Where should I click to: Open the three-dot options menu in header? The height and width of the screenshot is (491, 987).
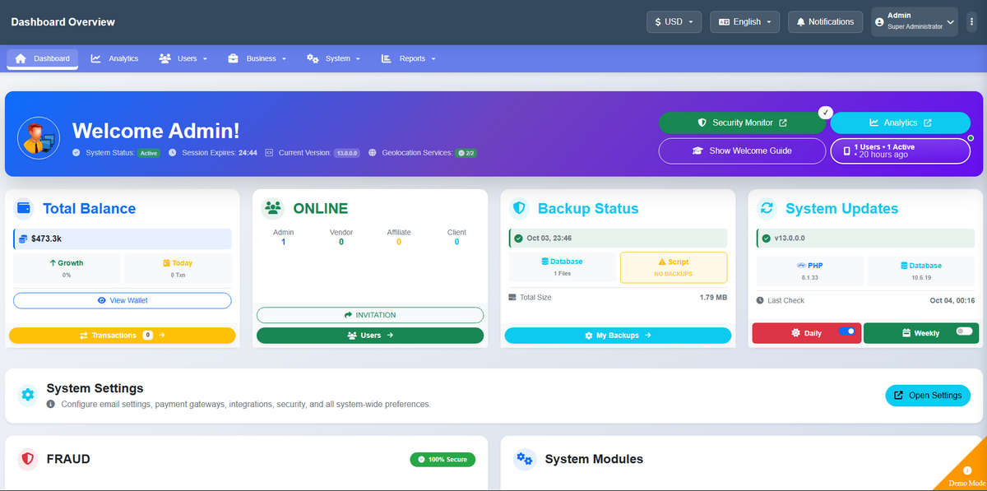point(971,21)
